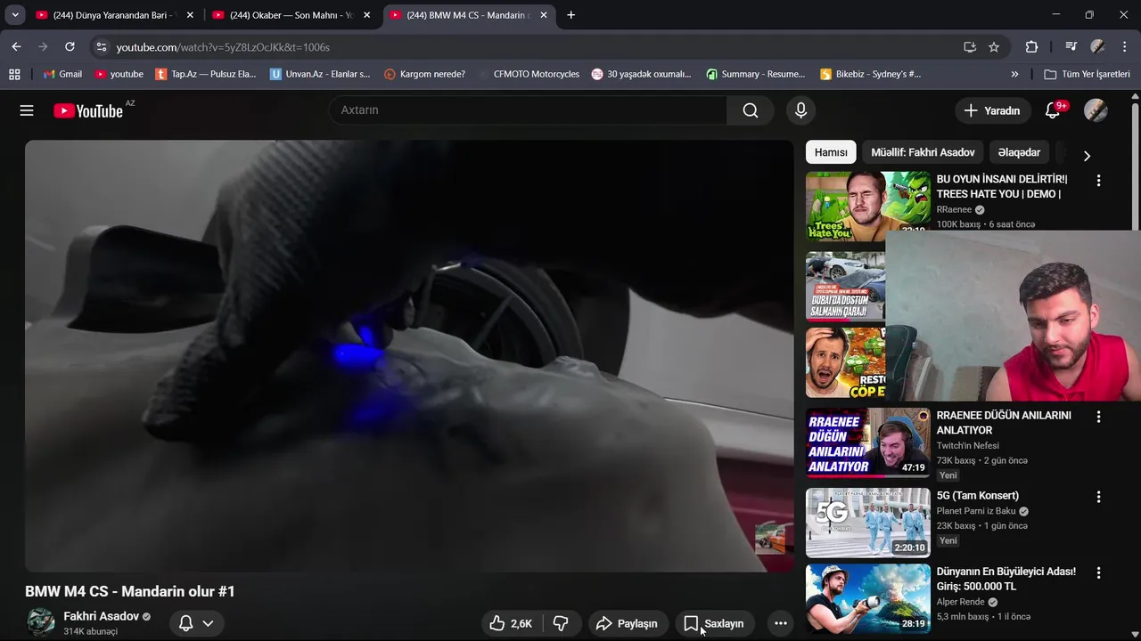Click the Yaradın create button
The height and width of the screenshot is (641, 1141).
click(x=992, y=110)
